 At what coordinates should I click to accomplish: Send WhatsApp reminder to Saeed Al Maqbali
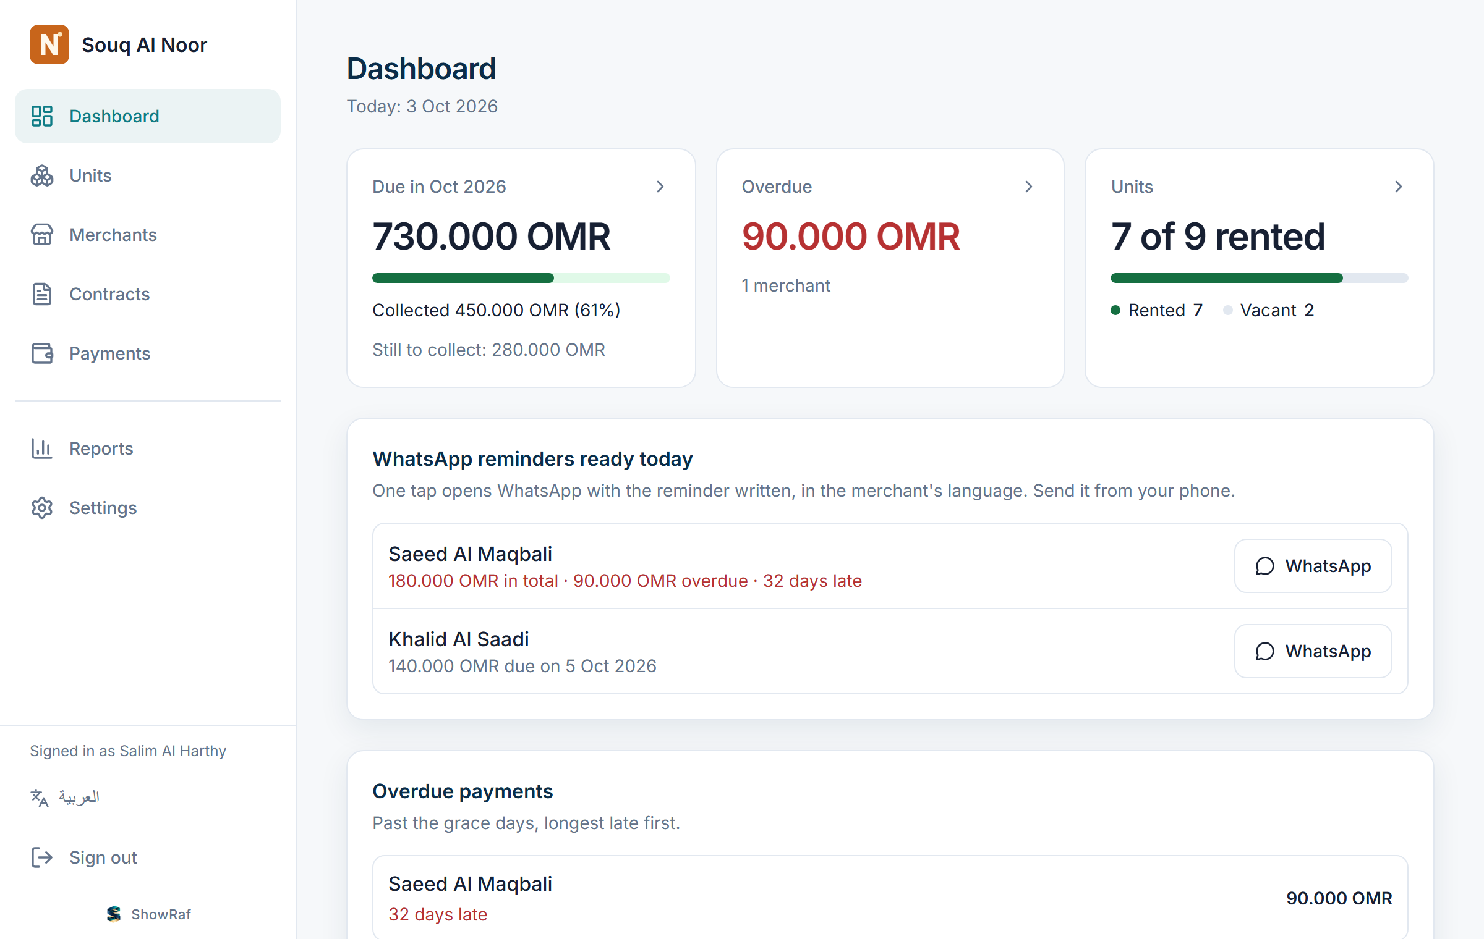(x=1313, y=566)
